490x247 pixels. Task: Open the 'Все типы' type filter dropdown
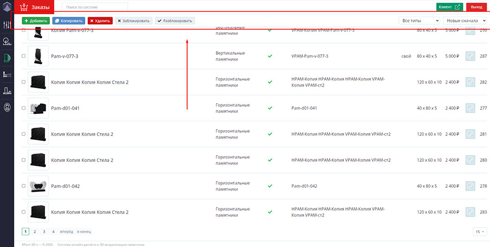click(x=420, y=21)
